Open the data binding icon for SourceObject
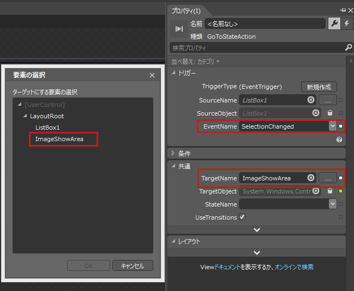 [x=330, y=113]
